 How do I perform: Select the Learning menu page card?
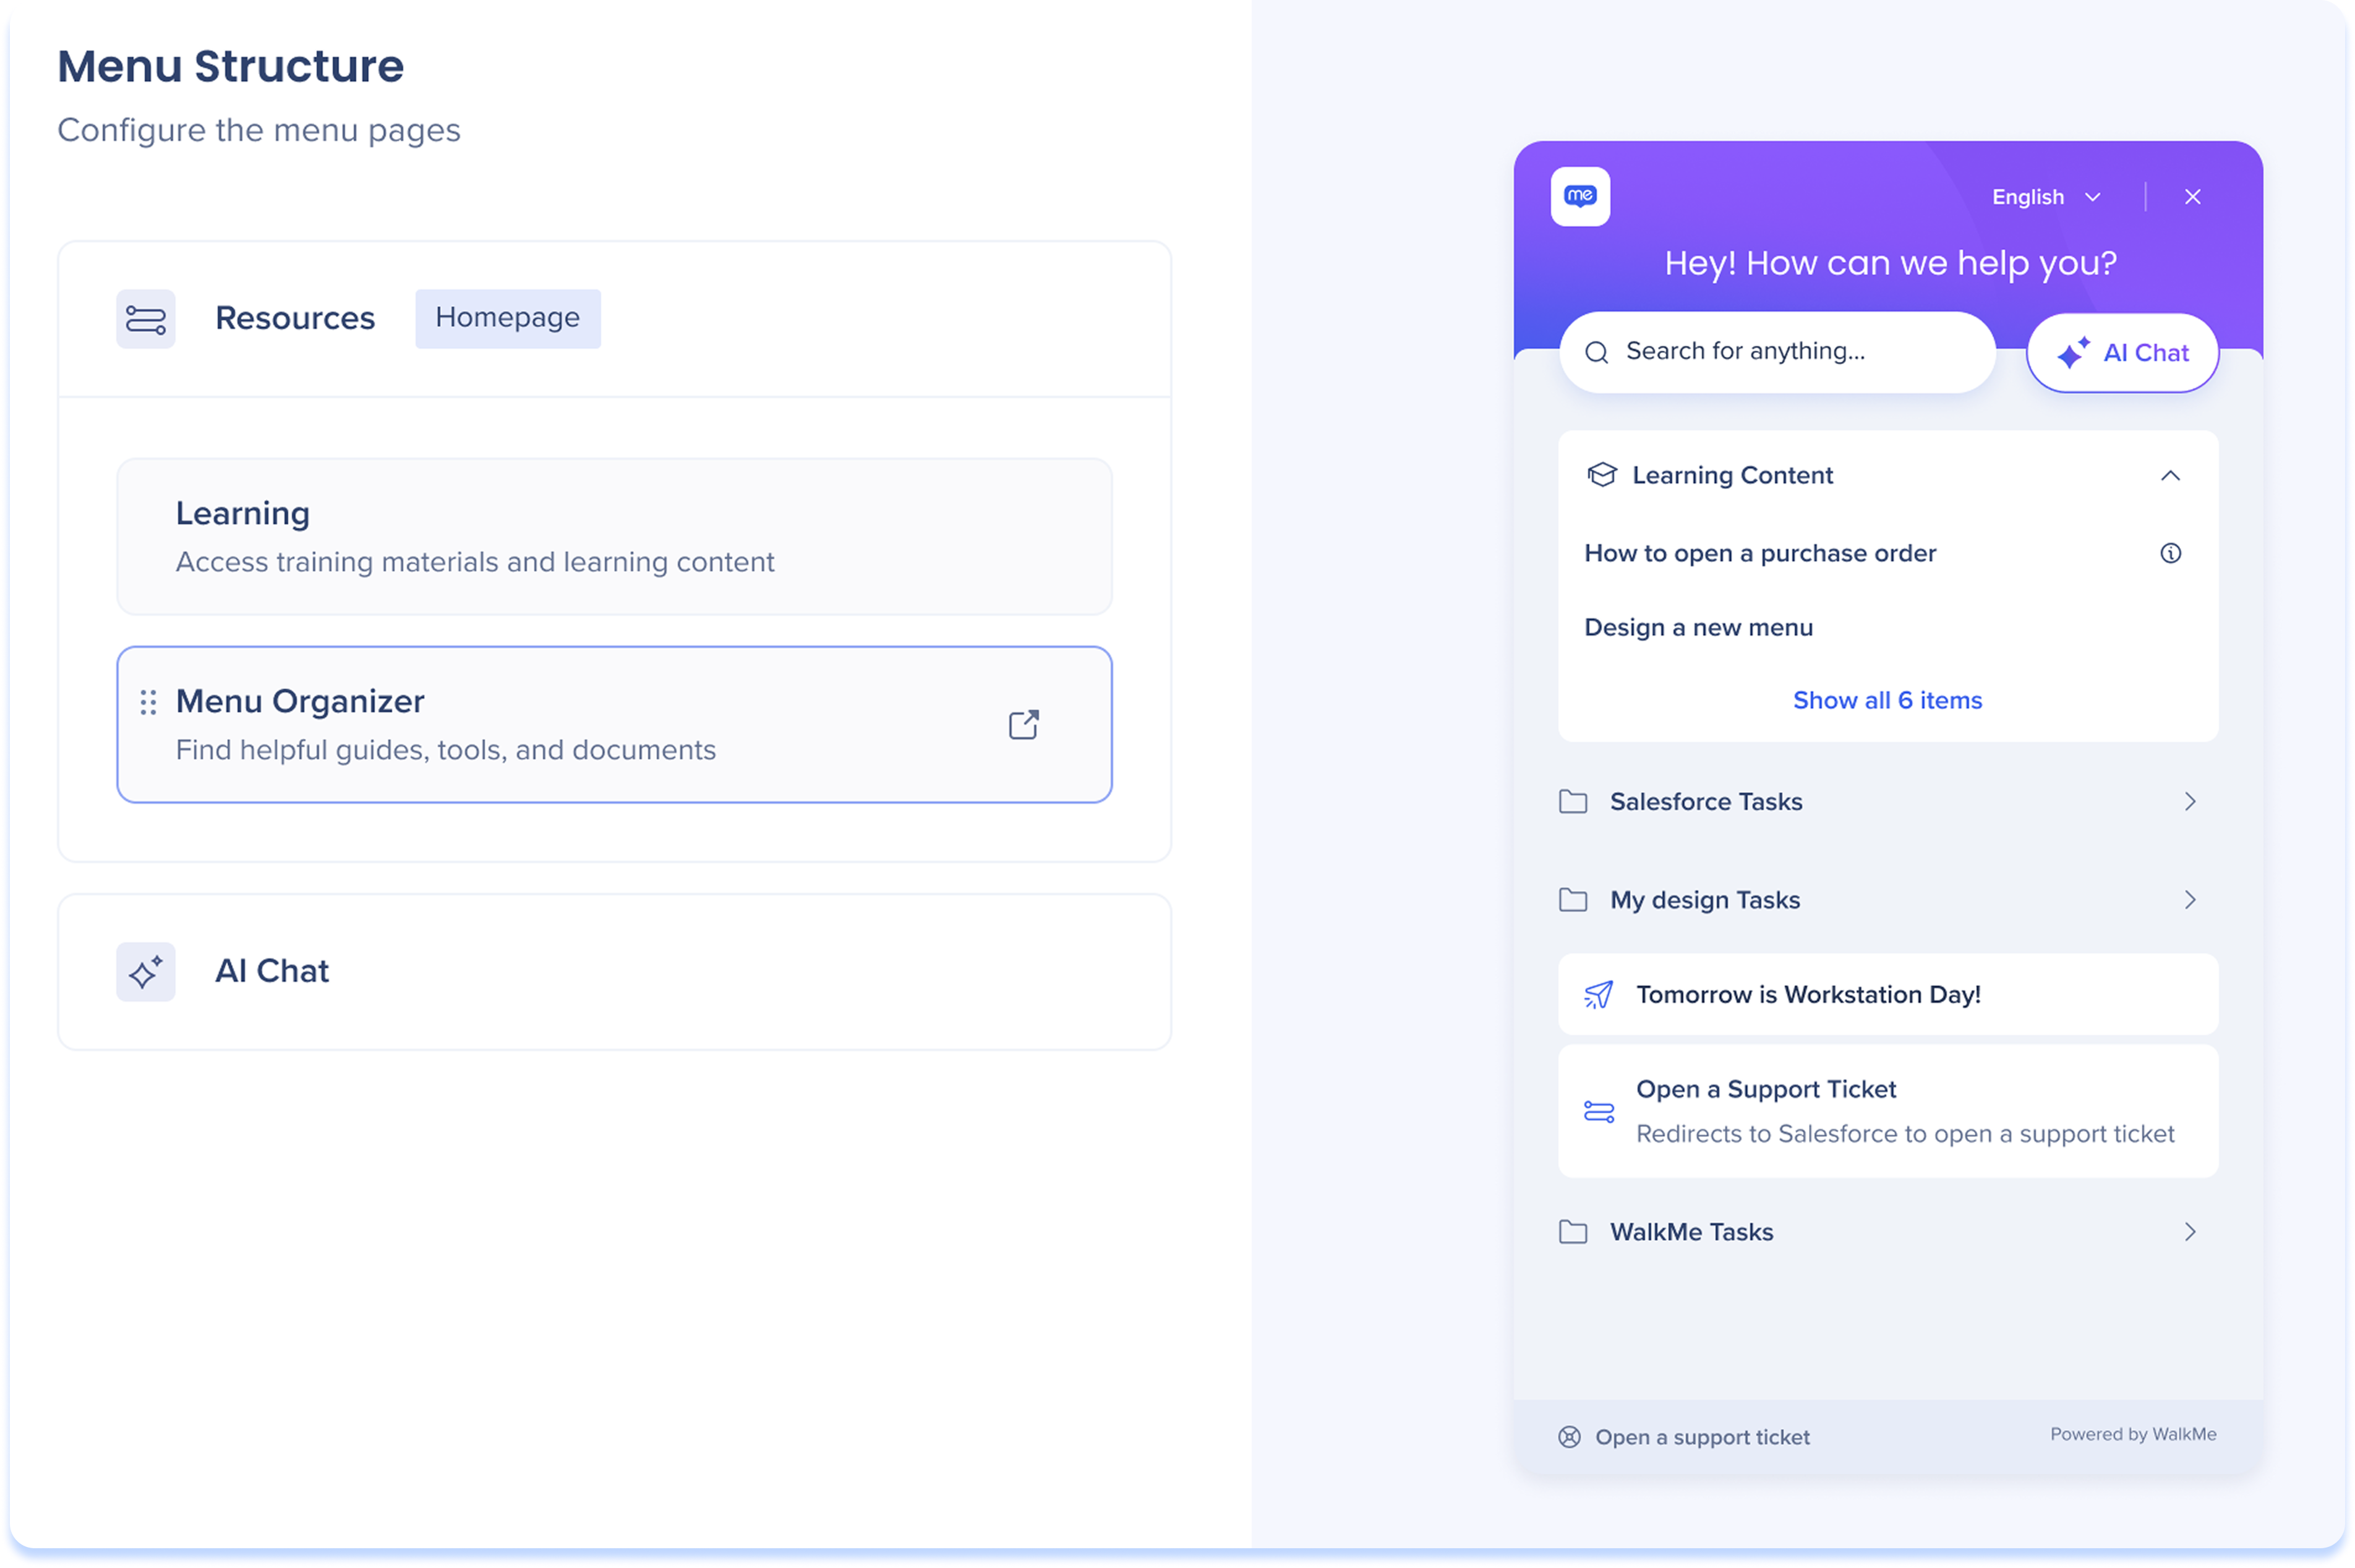click(614, 537)
